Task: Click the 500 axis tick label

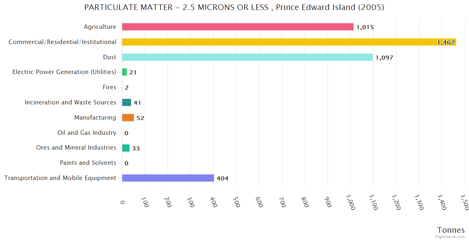Action: coord(237,202)
